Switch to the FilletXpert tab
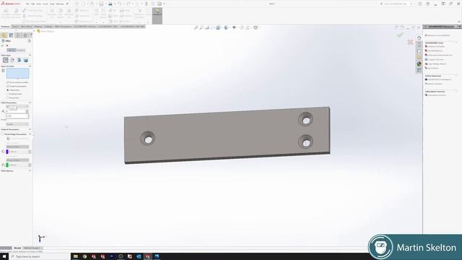Screen dimensions: 462x260 (21, 50)
